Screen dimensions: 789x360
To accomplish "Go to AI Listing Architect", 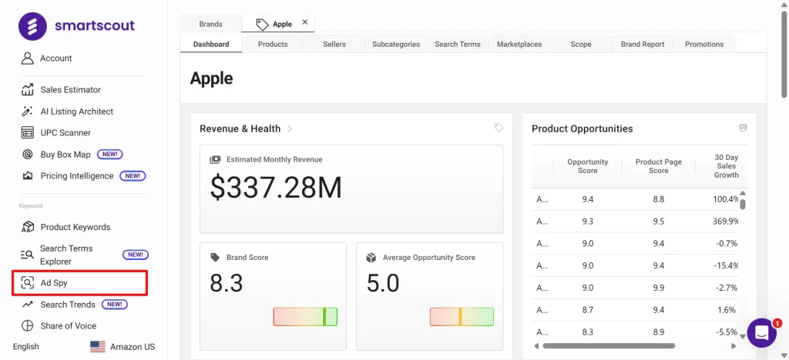I will tap(77, 112).
